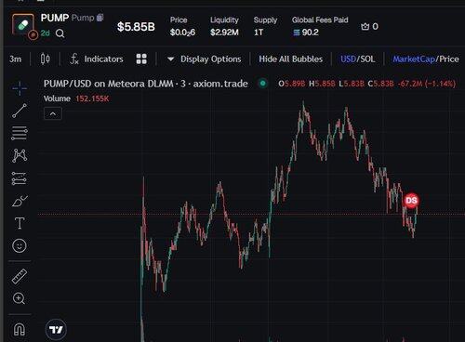This screenshot has width=465, height=342.
Task: Click the $5.85B market cap value
Action: pos(136,27)
